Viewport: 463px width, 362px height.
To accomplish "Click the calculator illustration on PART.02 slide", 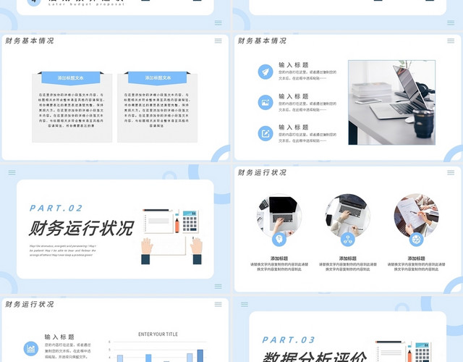I will (x=190, y=222).
